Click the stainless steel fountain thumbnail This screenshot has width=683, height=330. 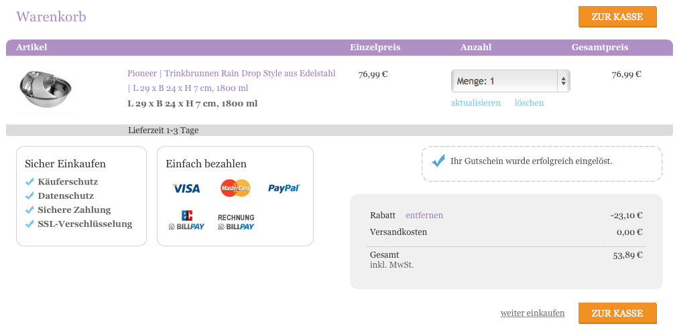[46, 88]
